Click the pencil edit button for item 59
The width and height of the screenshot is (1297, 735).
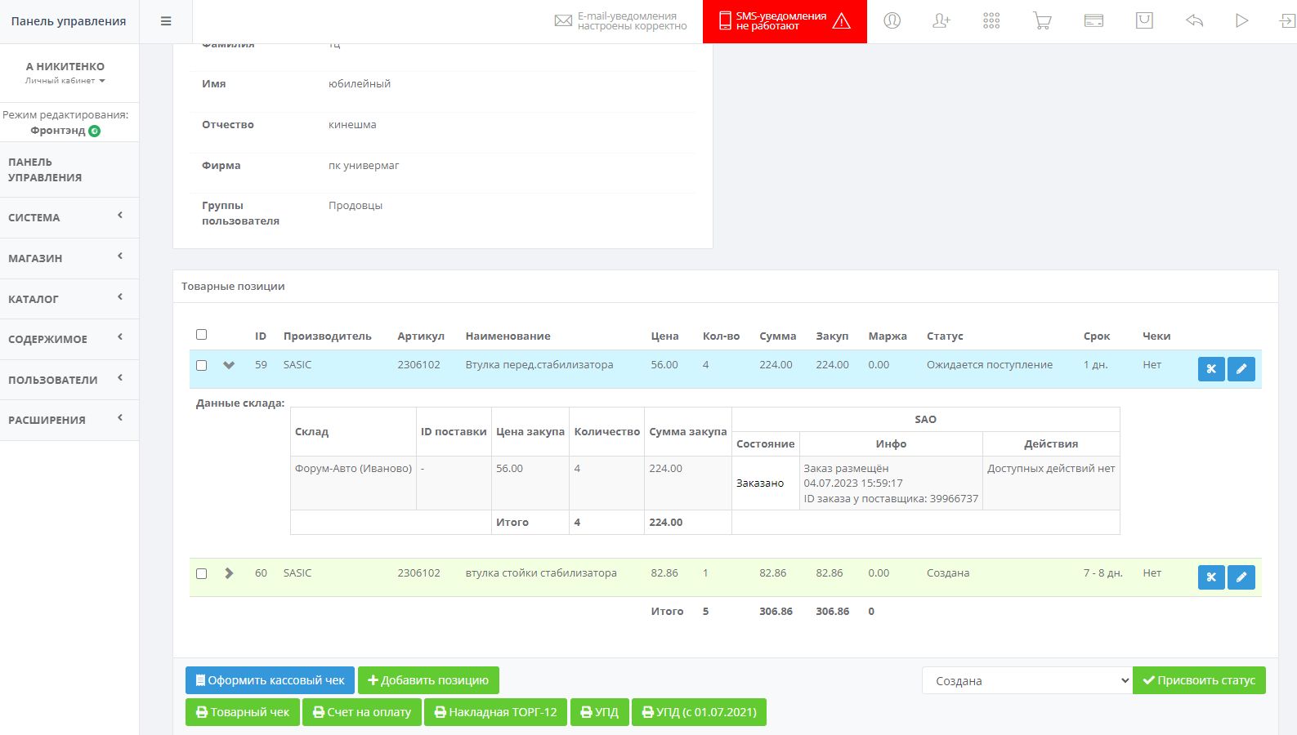1241,369
